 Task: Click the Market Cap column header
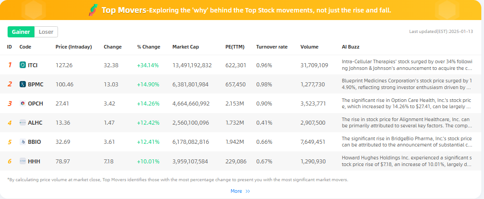pyautogui.click(x=186, y=47)
